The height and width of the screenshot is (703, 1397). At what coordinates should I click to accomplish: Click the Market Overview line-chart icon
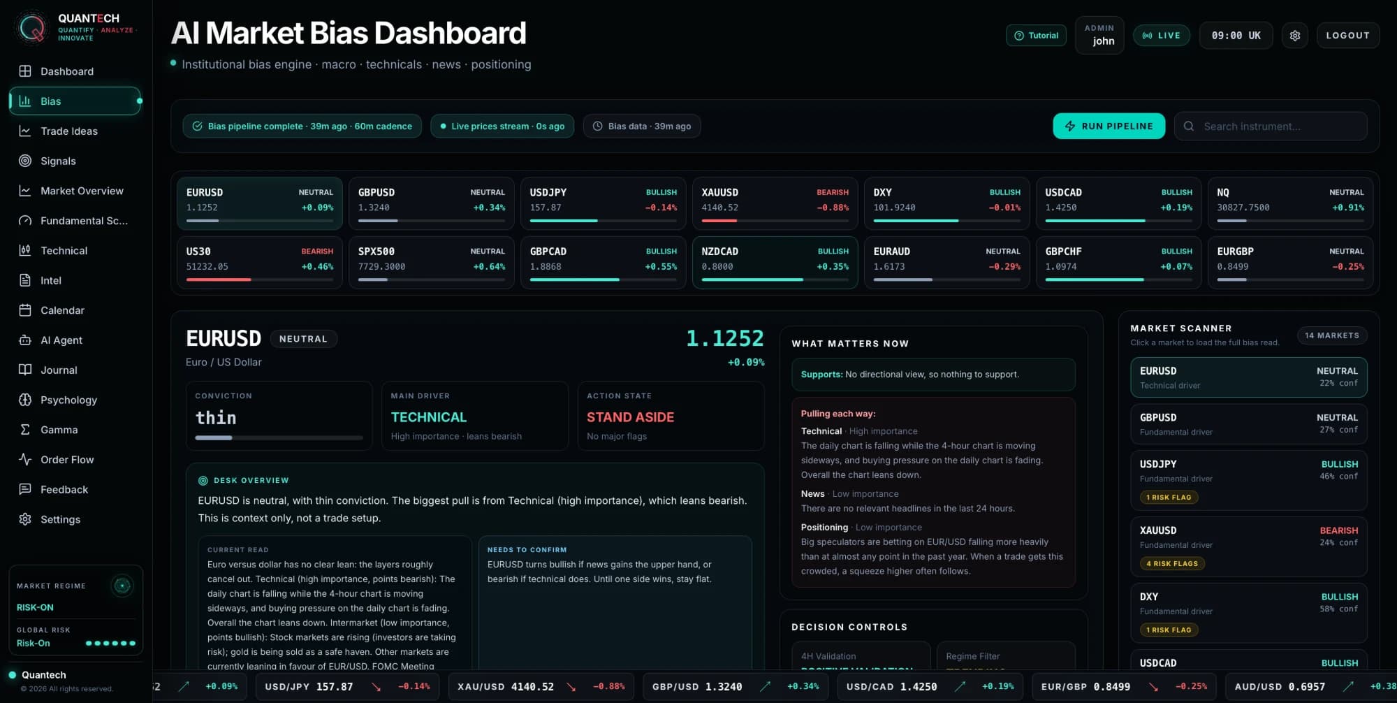[25, 191]
